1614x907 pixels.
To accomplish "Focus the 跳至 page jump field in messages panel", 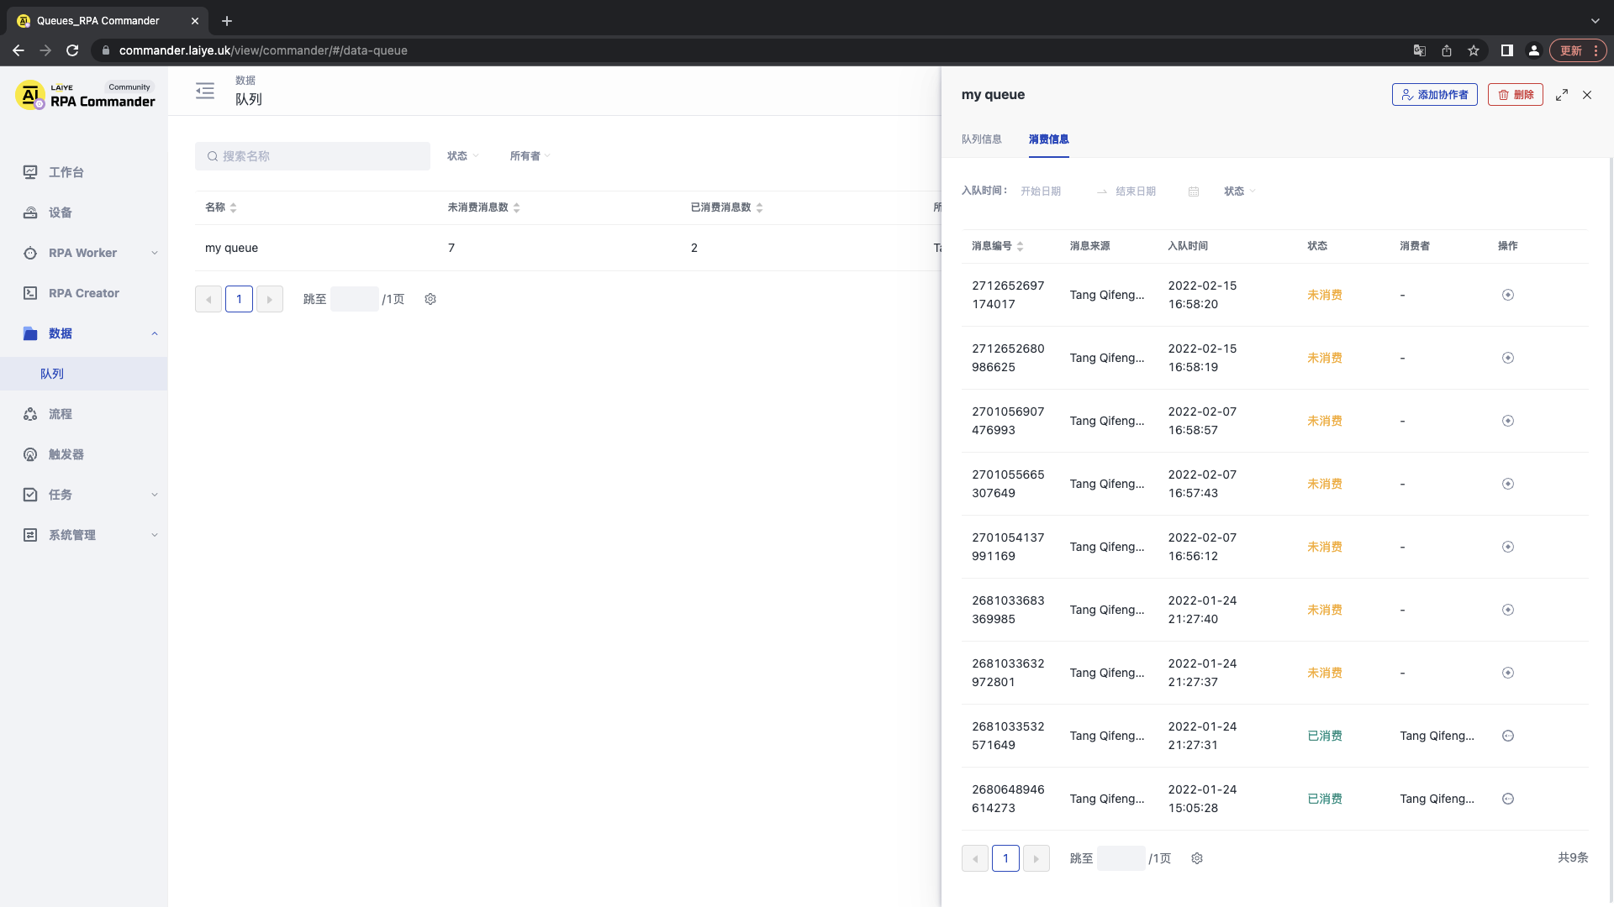I will pos(1121,858).
